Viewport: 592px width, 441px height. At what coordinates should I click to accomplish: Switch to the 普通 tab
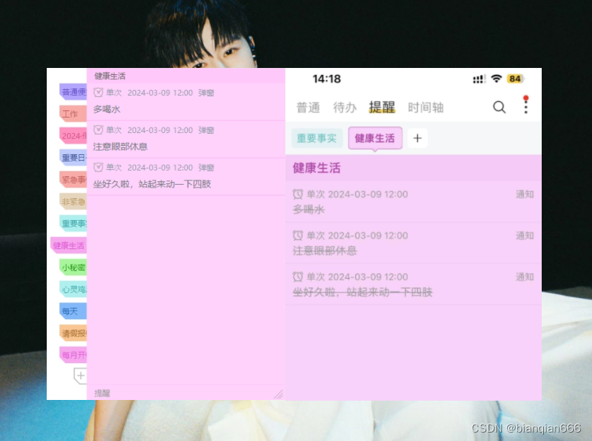(x=308, y=108)
